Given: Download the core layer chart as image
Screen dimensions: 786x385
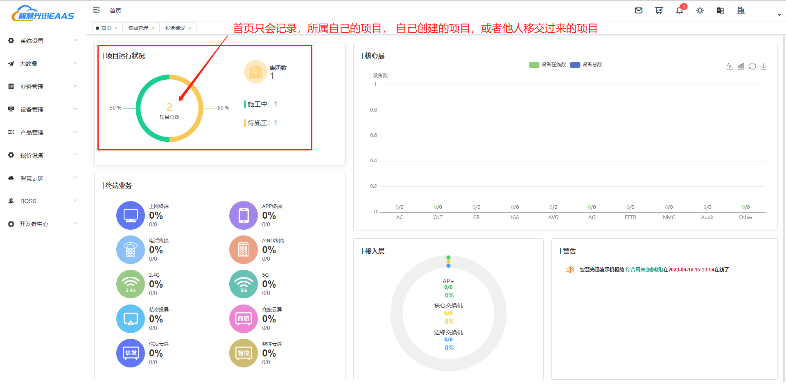Looking at the screenshot, I should [x=763, y=66].
